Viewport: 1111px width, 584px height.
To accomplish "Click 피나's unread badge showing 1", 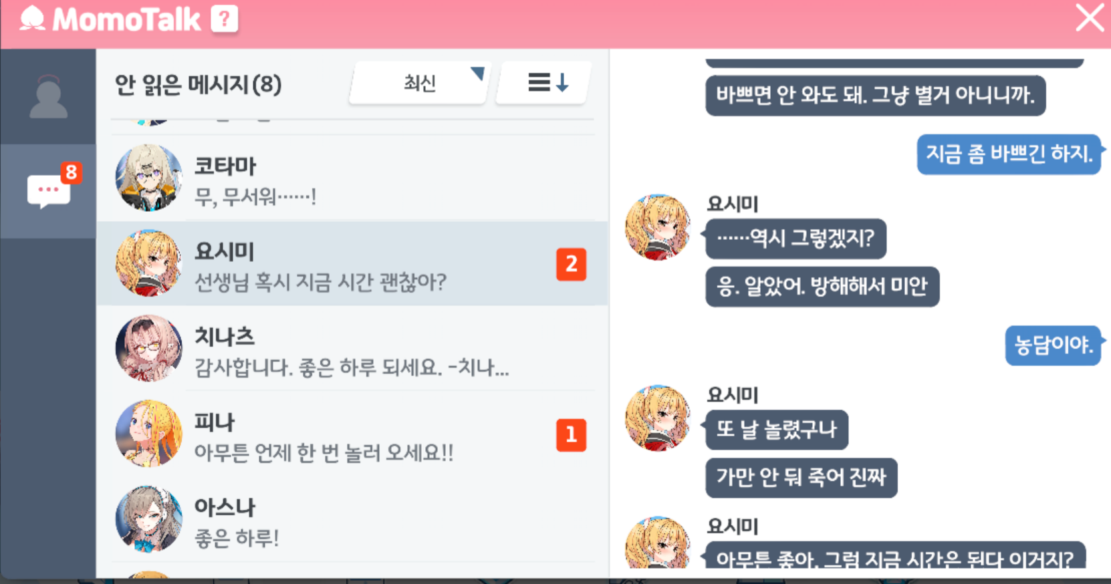I will click(x=571, y=435).
